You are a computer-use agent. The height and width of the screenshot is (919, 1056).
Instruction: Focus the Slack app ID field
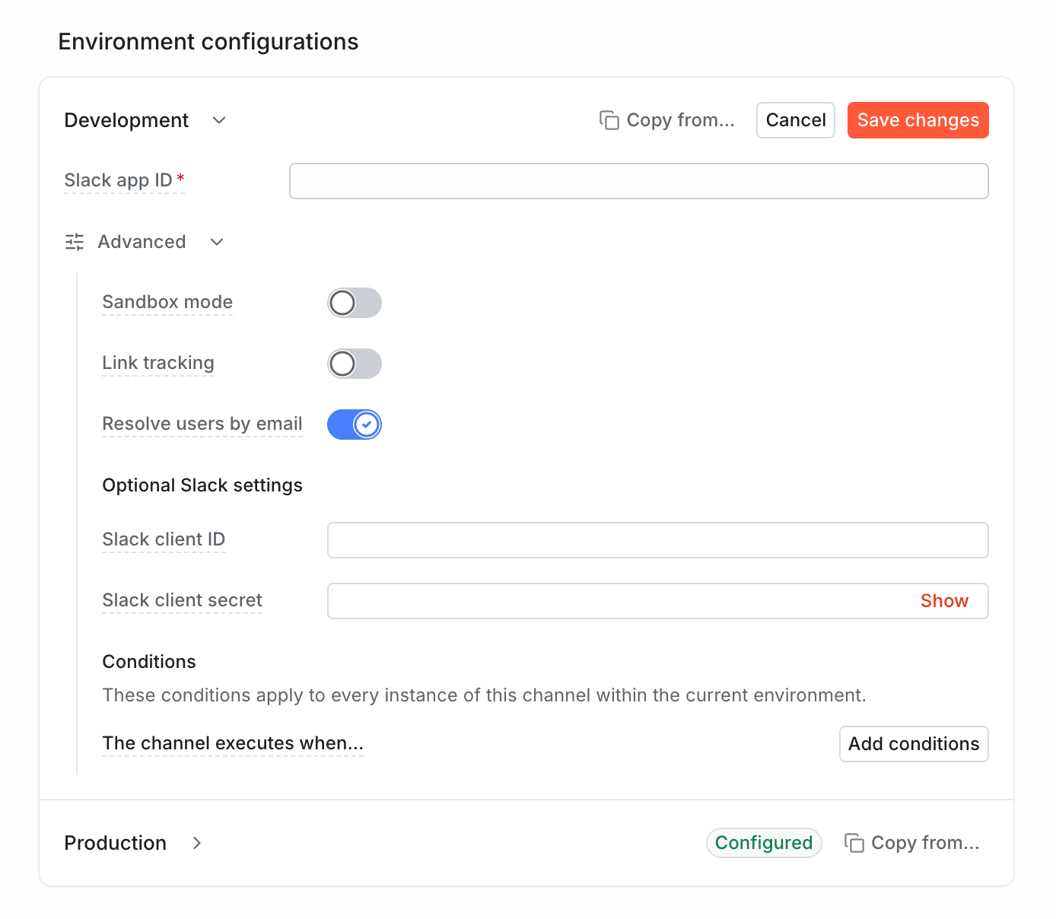click(639, 181)
